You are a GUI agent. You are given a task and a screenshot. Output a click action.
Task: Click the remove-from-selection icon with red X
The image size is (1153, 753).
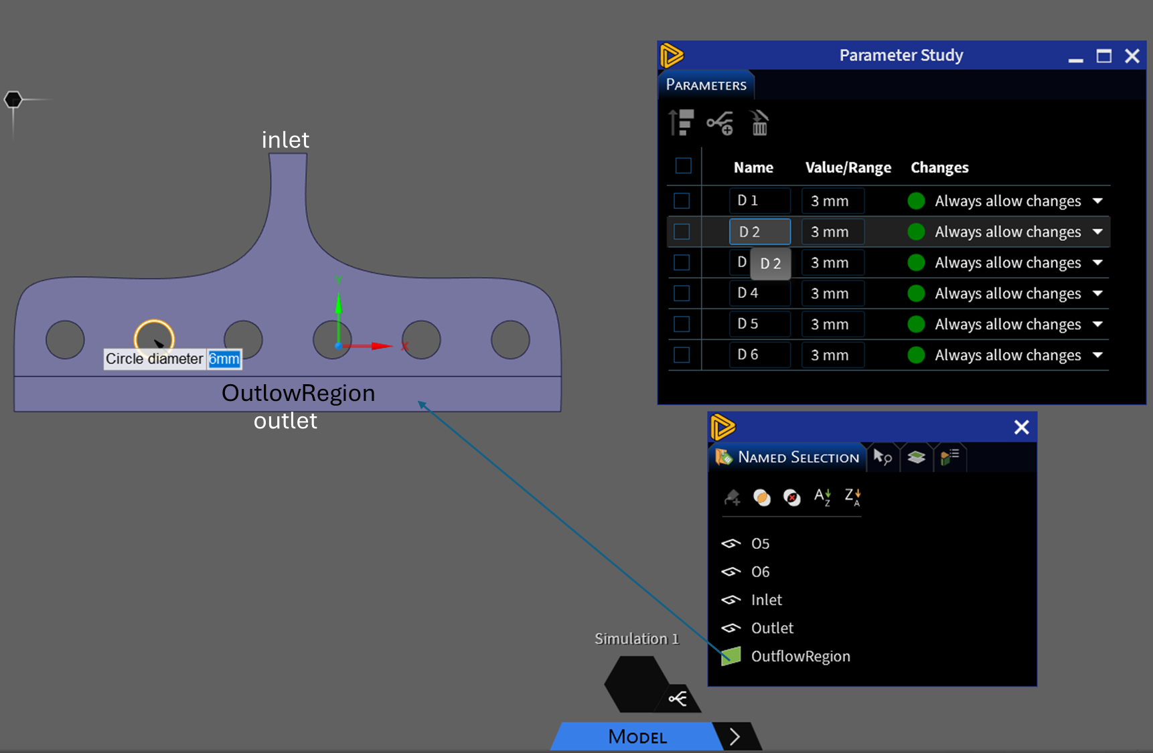792,497
